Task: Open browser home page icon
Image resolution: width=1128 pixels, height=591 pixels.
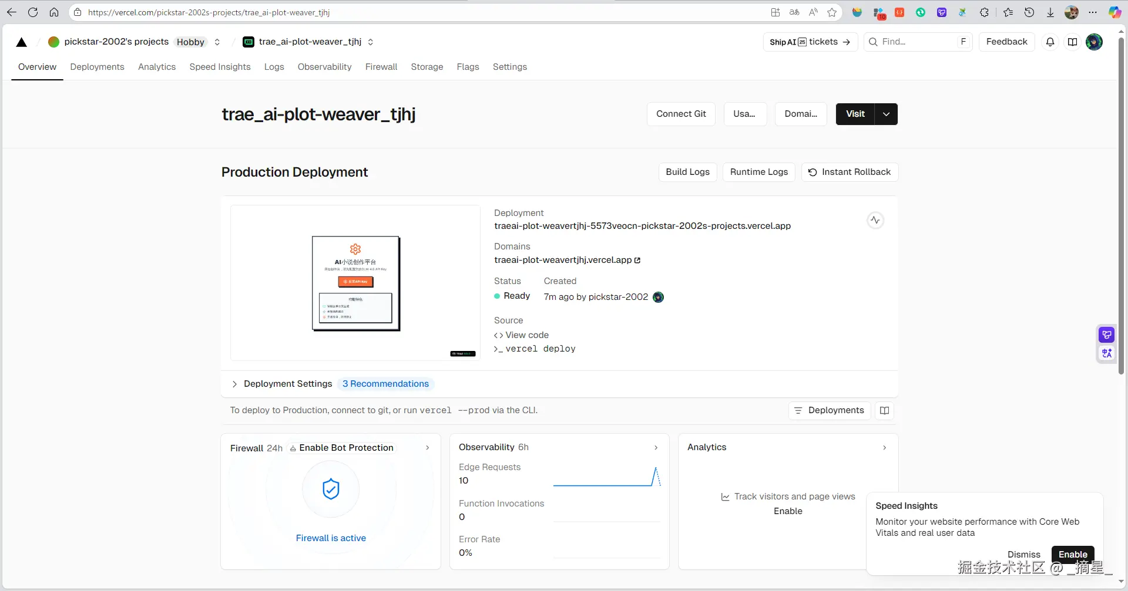Action: click(x=54, y=12)
